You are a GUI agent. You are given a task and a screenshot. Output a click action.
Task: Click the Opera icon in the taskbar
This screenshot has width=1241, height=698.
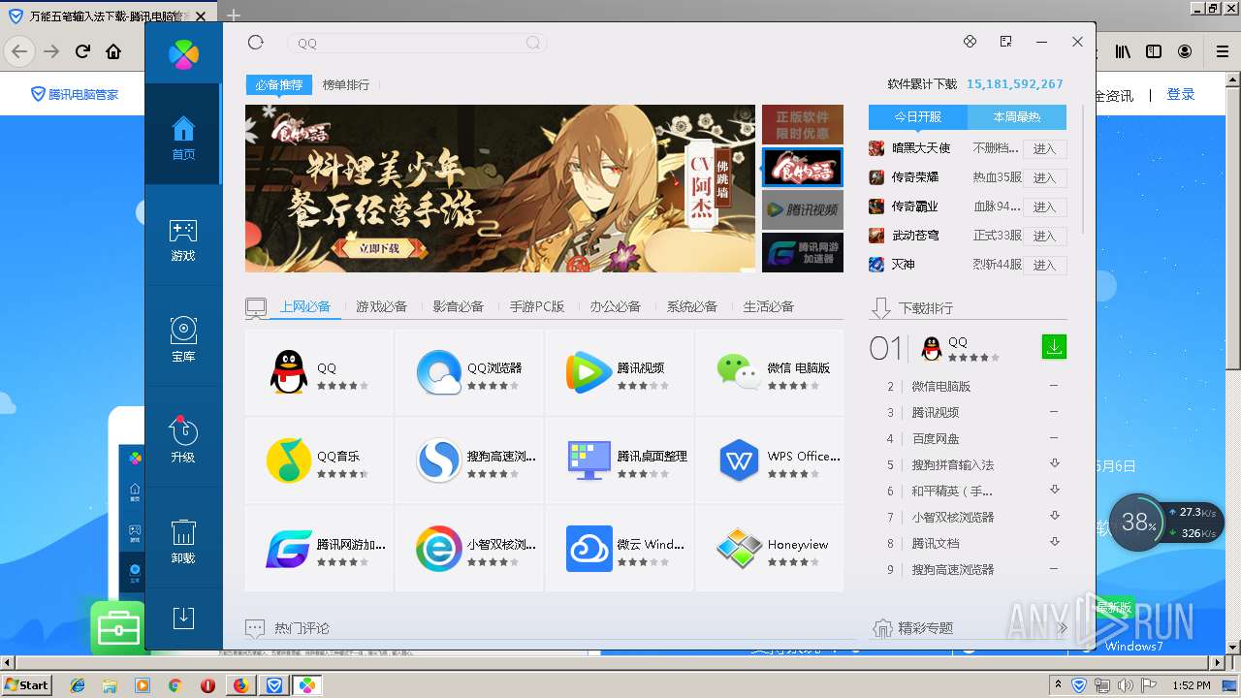click(207, 685)
